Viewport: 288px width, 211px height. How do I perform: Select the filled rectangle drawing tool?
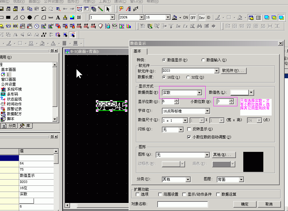pos(8,18)
